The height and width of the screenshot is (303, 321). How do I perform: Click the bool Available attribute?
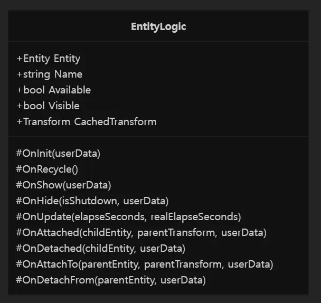(x=54, y=90)
